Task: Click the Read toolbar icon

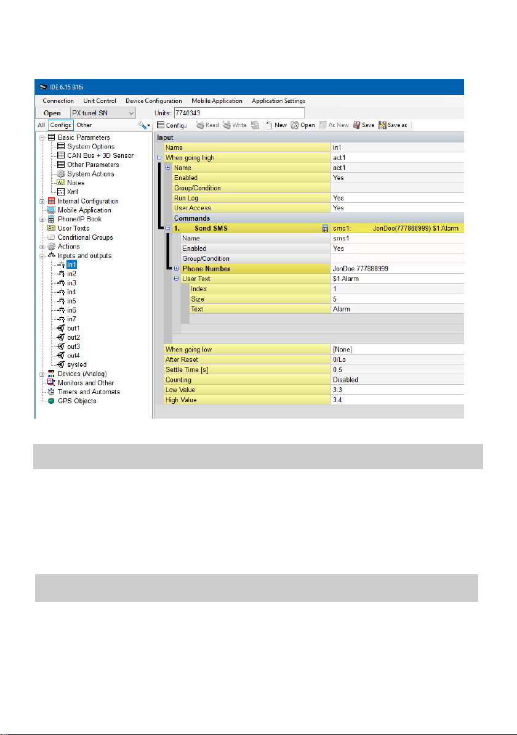Action: tap(207, 125)
